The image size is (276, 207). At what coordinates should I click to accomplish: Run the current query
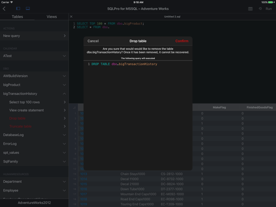click(x=268, y=9)
